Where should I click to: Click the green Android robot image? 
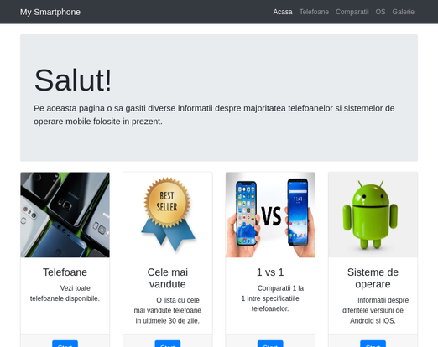point(373,215)
